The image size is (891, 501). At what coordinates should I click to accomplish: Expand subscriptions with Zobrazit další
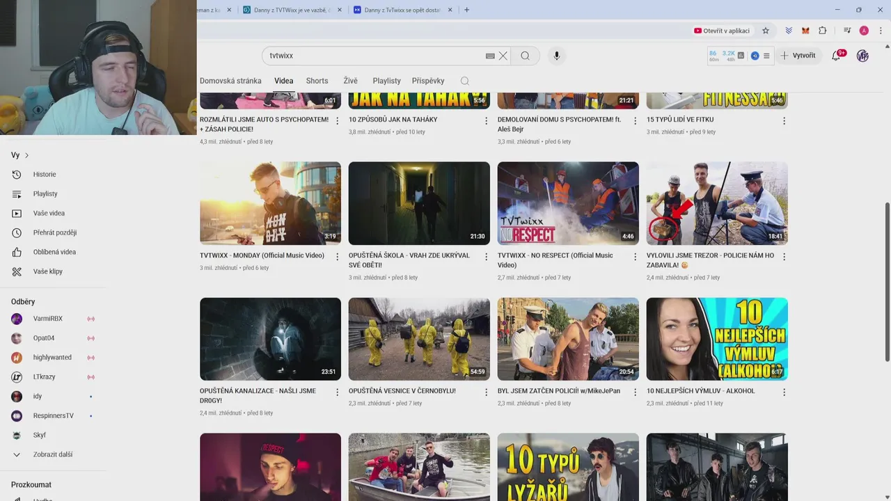pos(53,454)
